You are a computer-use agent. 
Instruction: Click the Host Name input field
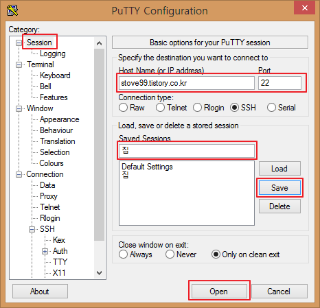tap(187, 83)
